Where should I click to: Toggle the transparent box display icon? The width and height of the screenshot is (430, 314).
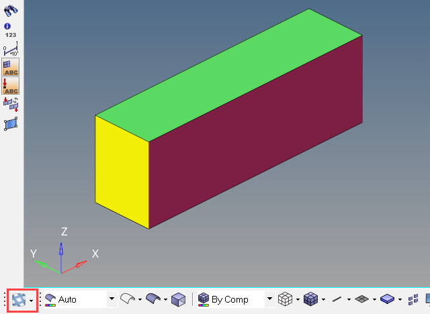tap(178, 299)
